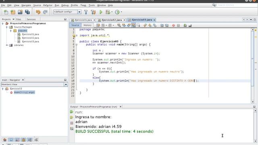Toggle the fourth Navigator filter button

(x=23, y=140)
